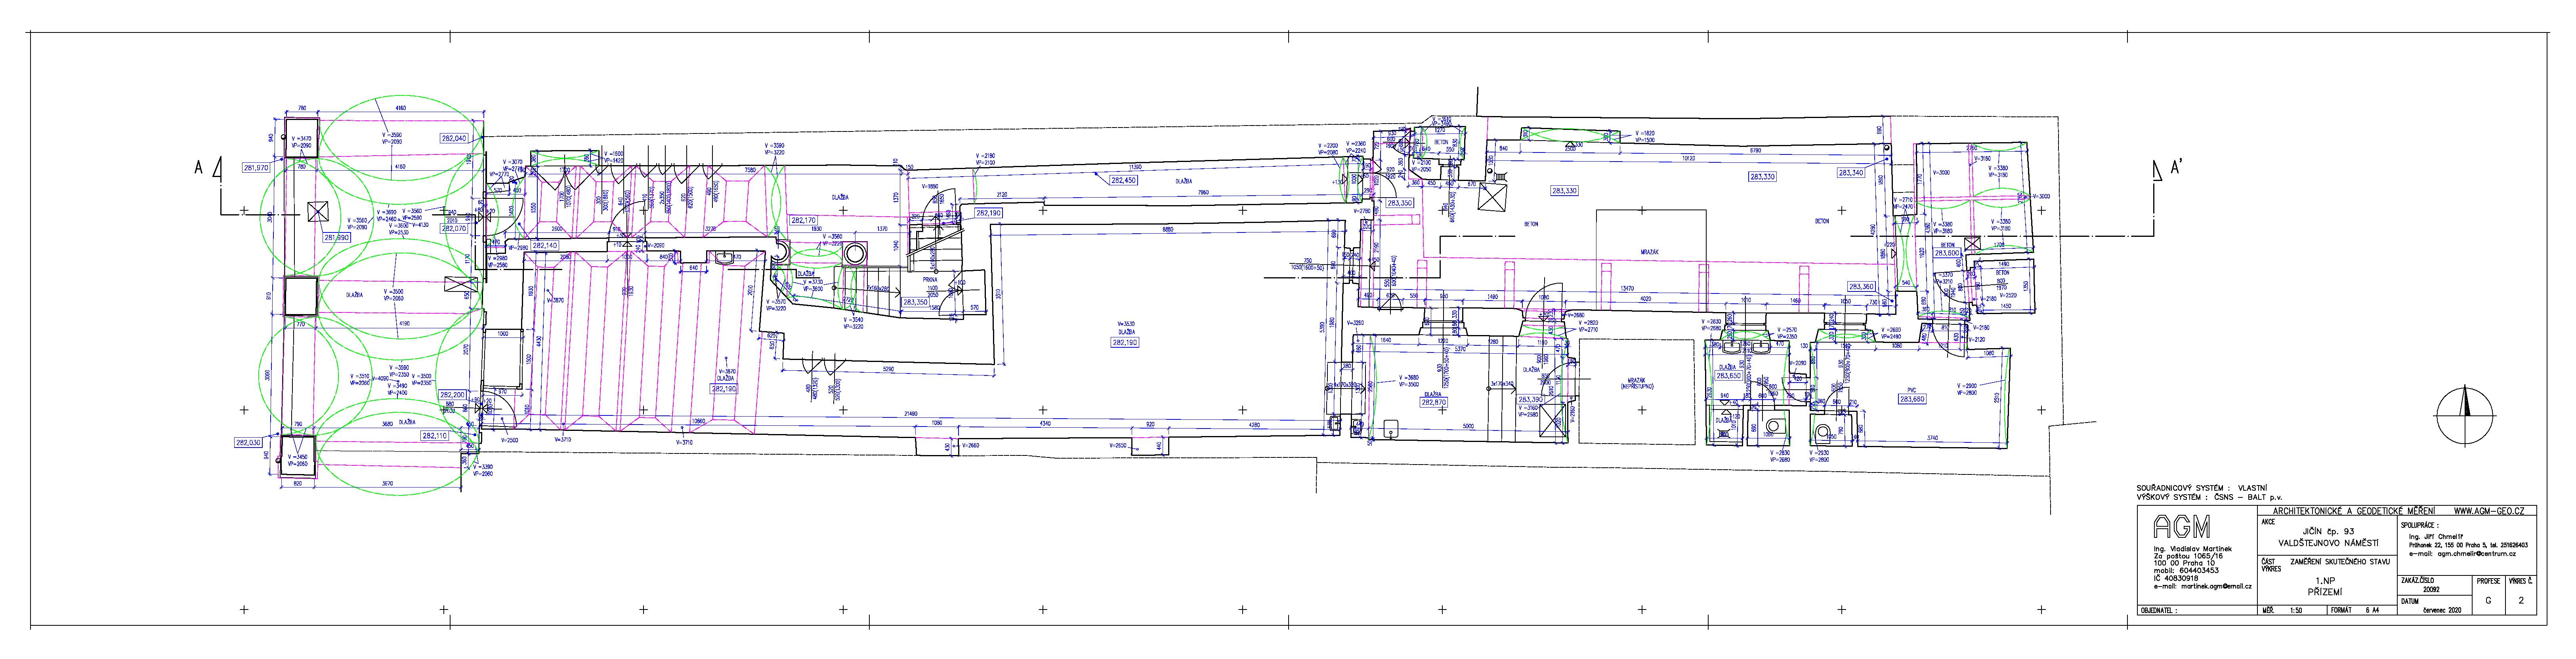The image size is (2576, 659).
Task: Click the profession letter G
Action: (x=2489, y=601)
